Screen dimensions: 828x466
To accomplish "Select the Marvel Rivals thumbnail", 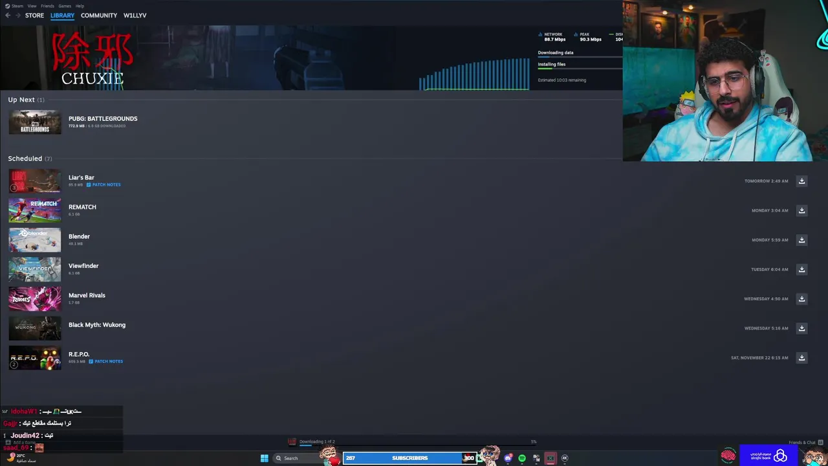I will [x=35, y=299].
